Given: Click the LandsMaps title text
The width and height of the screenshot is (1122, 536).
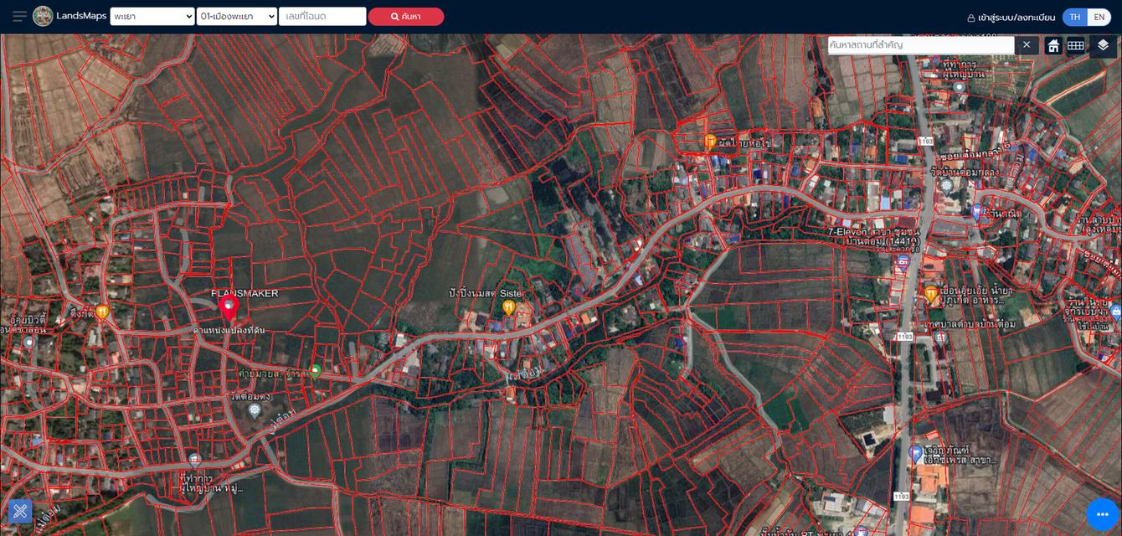Looking at the screenshot, I should click(x=81, y=17).
